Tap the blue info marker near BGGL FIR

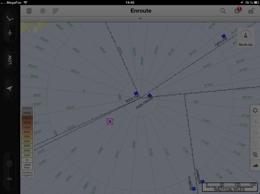[136, 93]
